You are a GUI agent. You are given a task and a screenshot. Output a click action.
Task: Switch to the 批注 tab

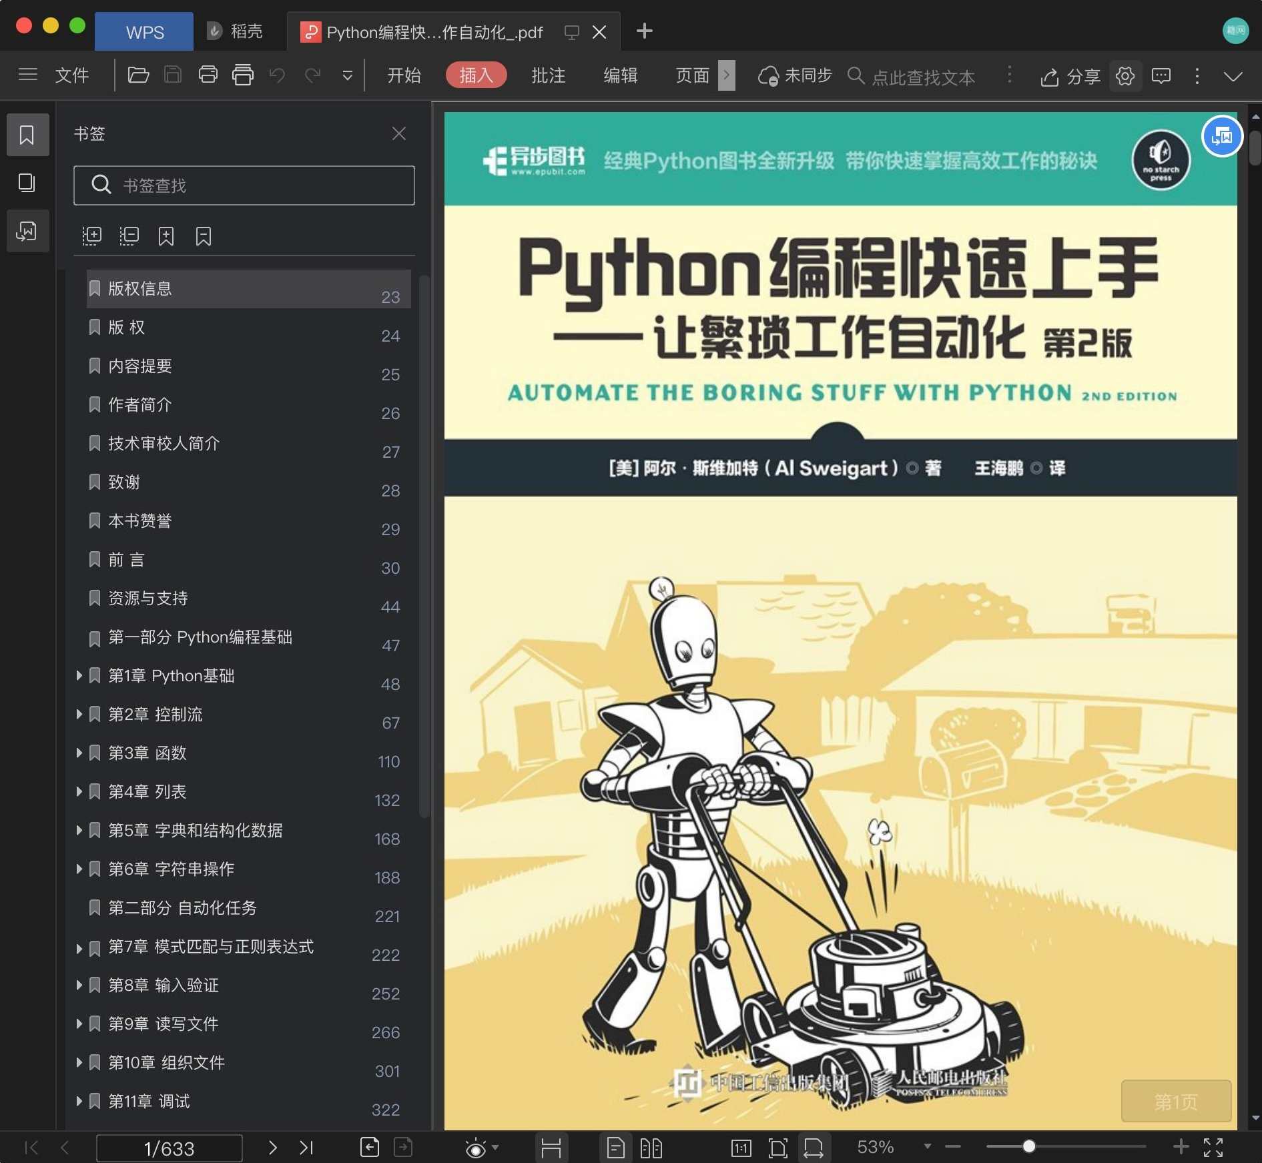point(548,75)
